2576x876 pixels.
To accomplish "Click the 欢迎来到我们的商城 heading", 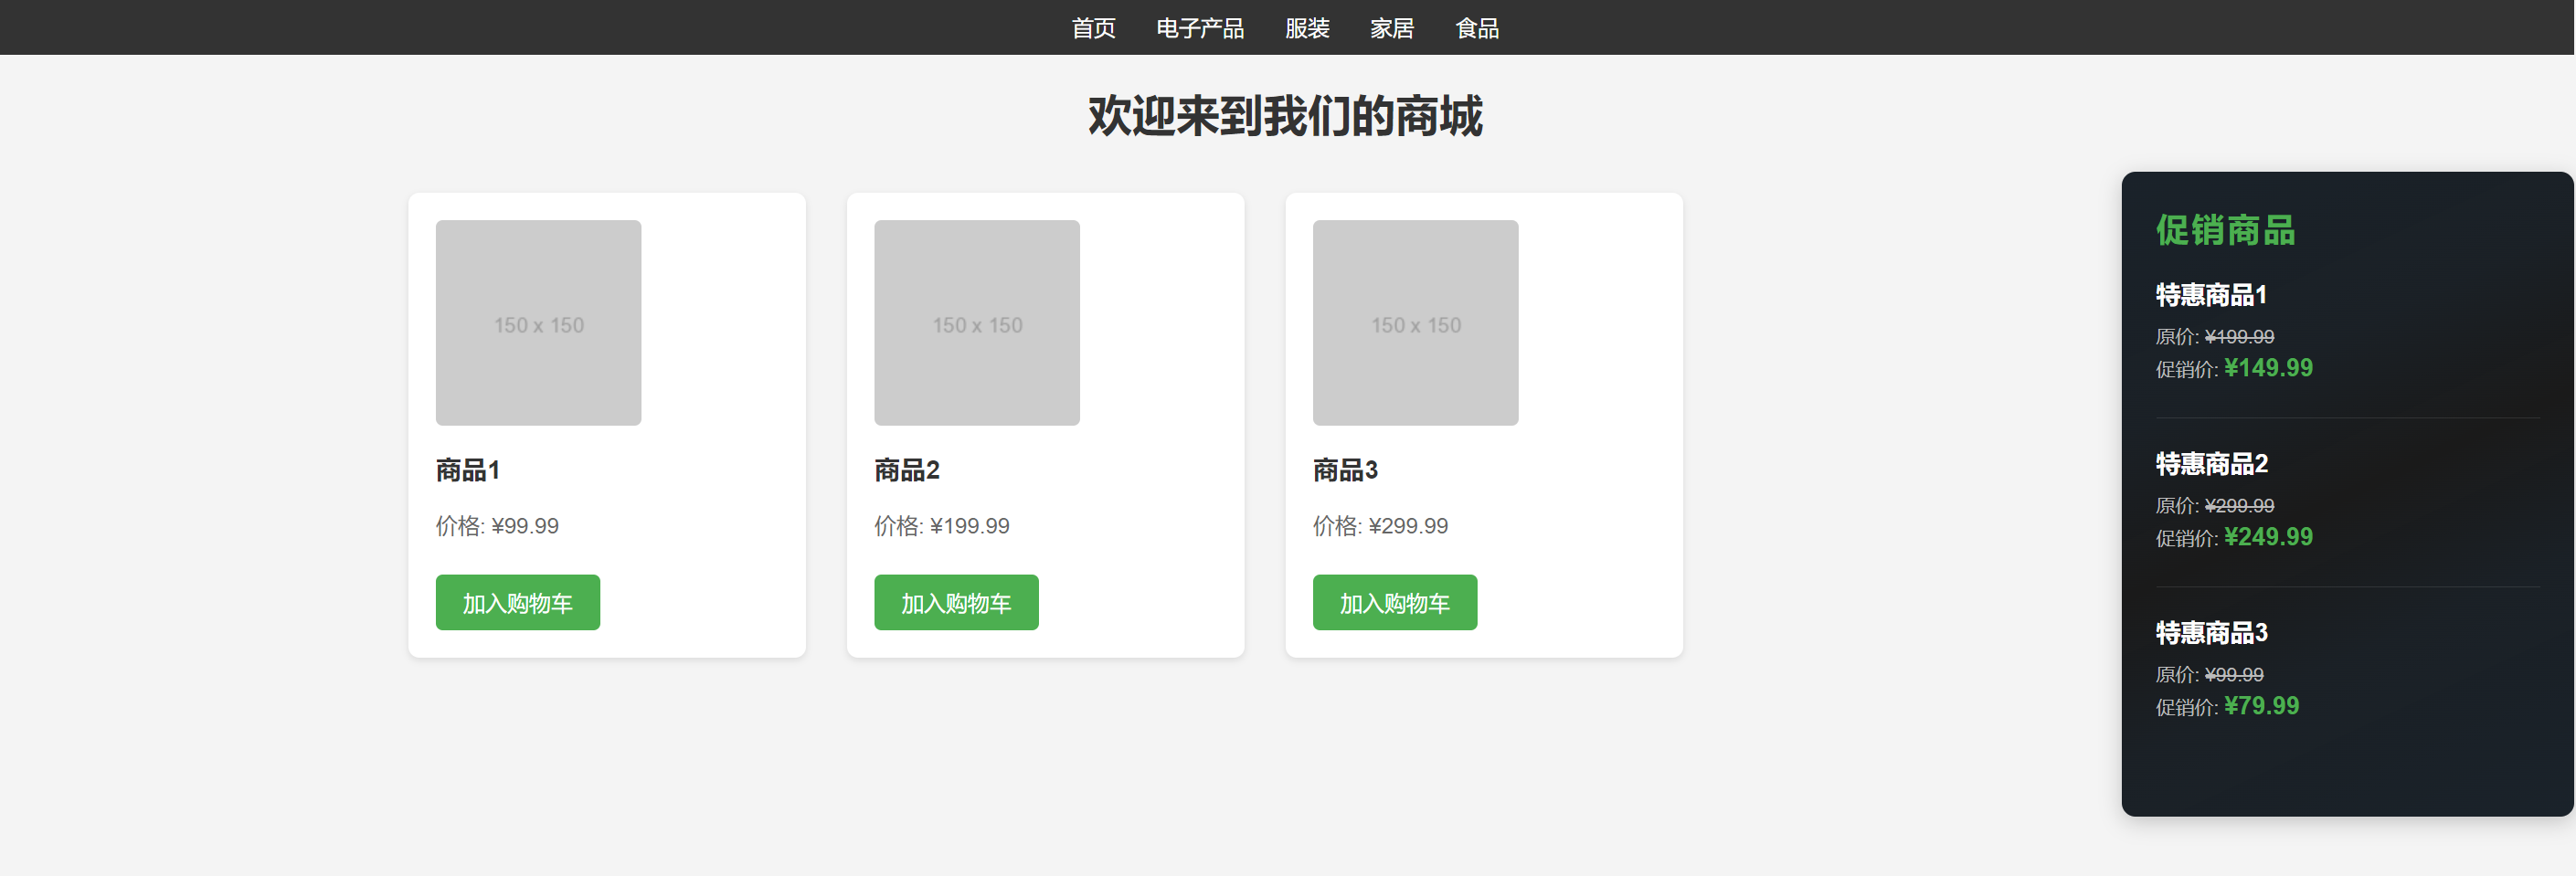I will (x=1286, y=116).
